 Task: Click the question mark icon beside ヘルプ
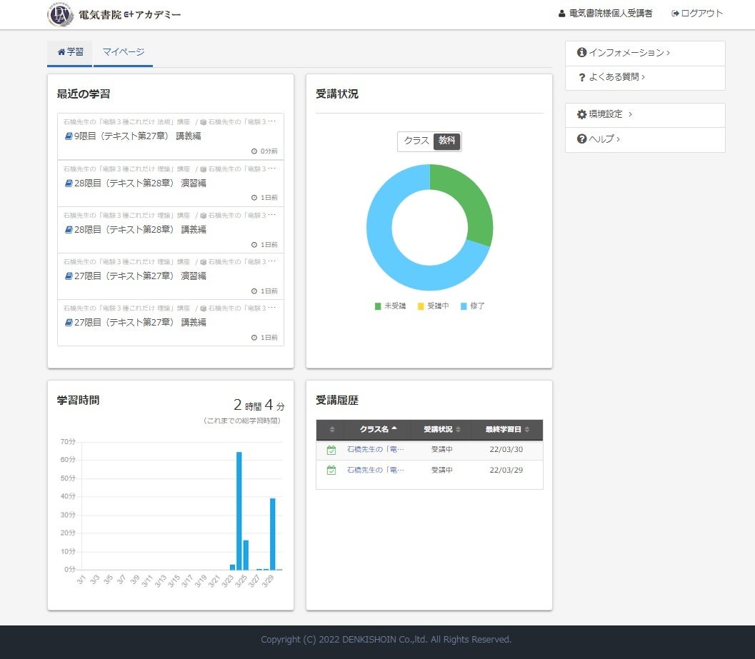coord(583,139)
